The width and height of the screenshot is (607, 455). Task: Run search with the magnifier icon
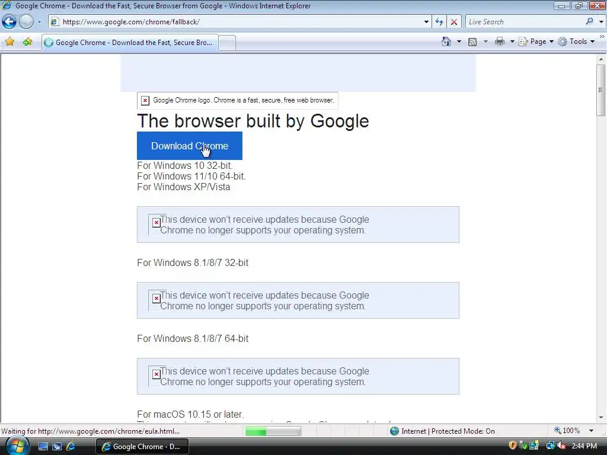590,22
